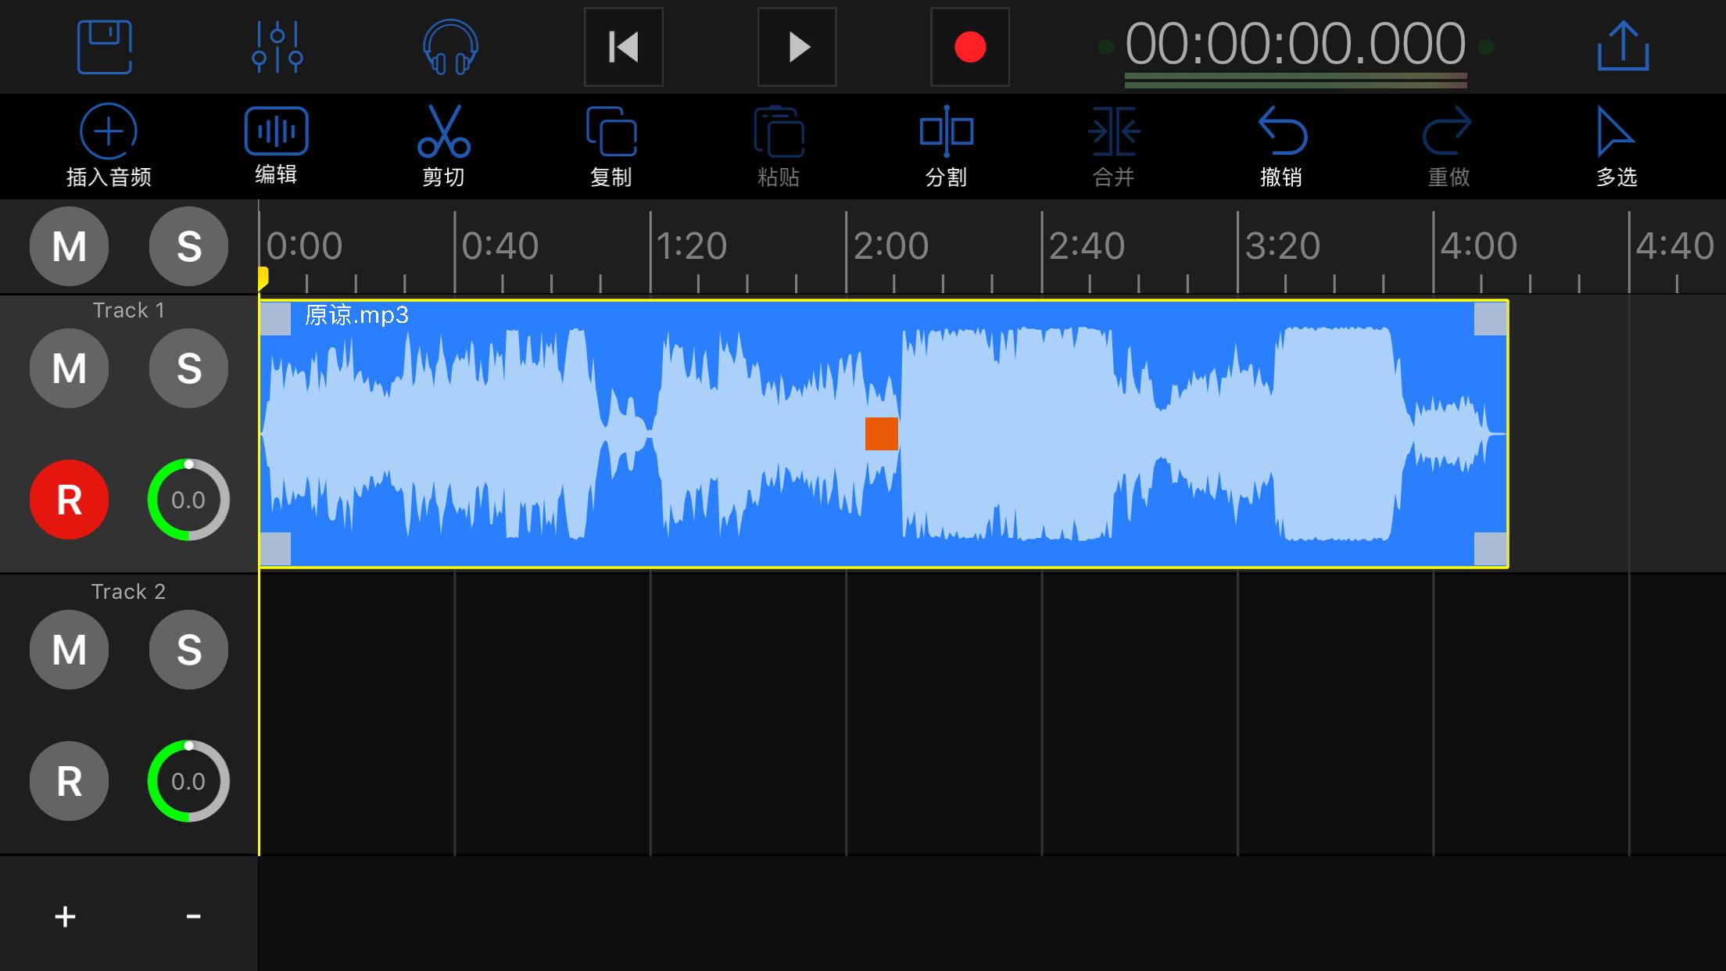Viewport: 1726px width, 971px height.
Task: Enable 多选 (Multi-select) mode
Action: [x=1615, y=145]
